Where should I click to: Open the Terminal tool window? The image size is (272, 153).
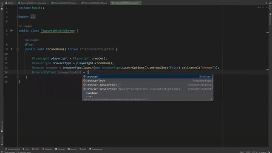tap(60, 149)
